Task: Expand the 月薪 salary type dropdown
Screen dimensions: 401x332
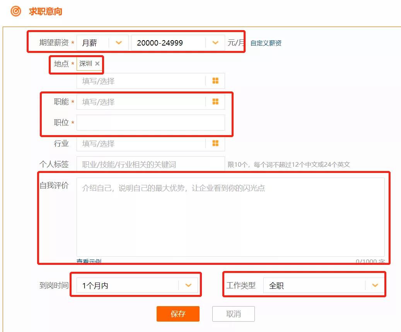Action: [x=119, y=43]
